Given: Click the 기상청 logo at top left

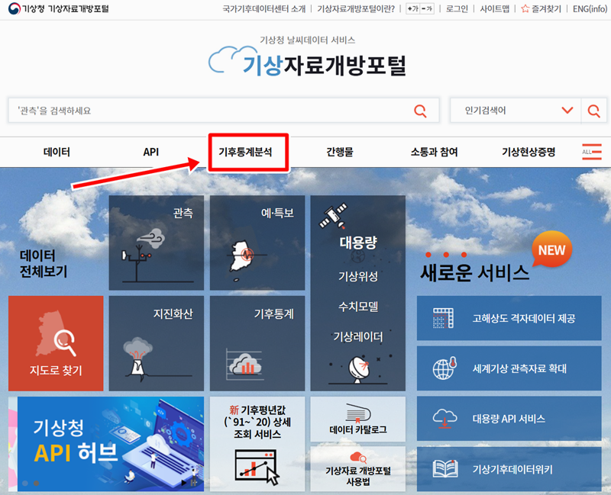Looking at the screenshot, I should click(x=59, y=8).
